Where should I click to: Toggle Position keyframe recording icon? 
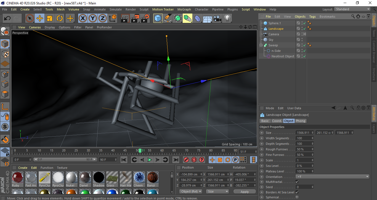212,160
